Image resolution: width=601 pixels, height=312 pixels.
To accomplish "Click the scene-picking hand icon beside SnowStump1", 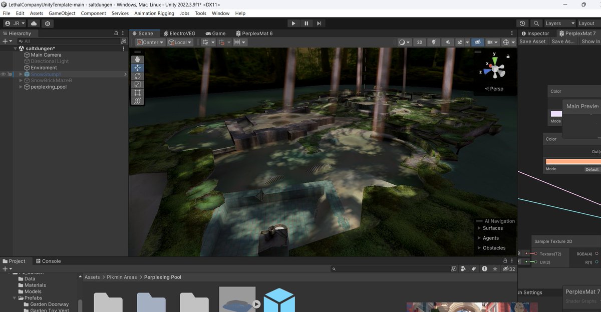I will coord(10,74).
